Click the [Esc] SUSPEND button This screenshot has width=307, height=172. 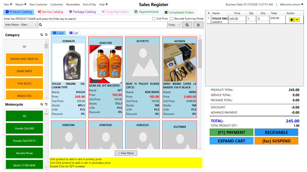click(x=276, y=141)
